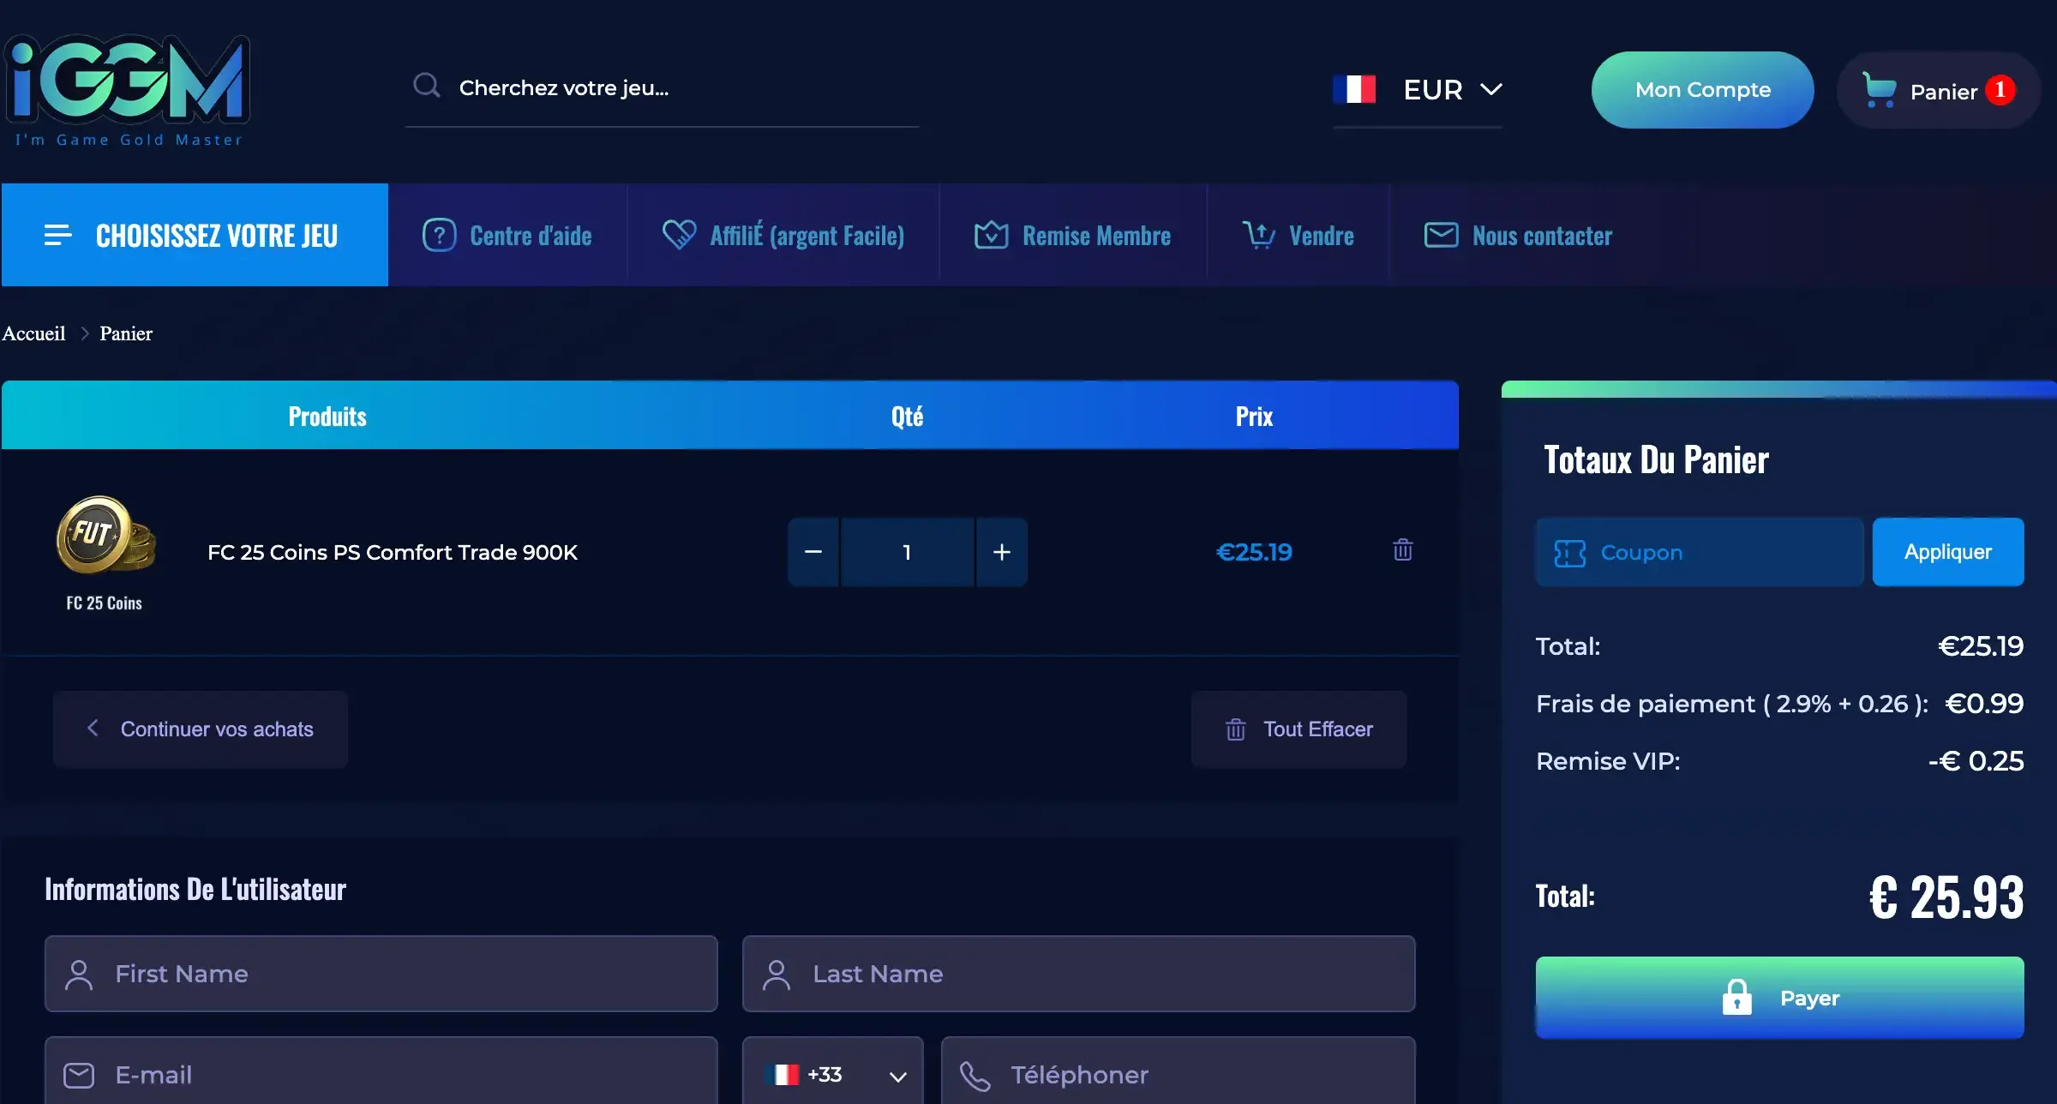Screen dimensions: 2057x1104
Task: Click the envelope icon in E-mail field
Action: point(79,1075)
